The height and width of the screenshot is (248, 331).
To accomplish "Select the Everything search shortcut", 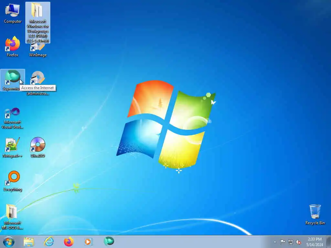I will [13, 181].
